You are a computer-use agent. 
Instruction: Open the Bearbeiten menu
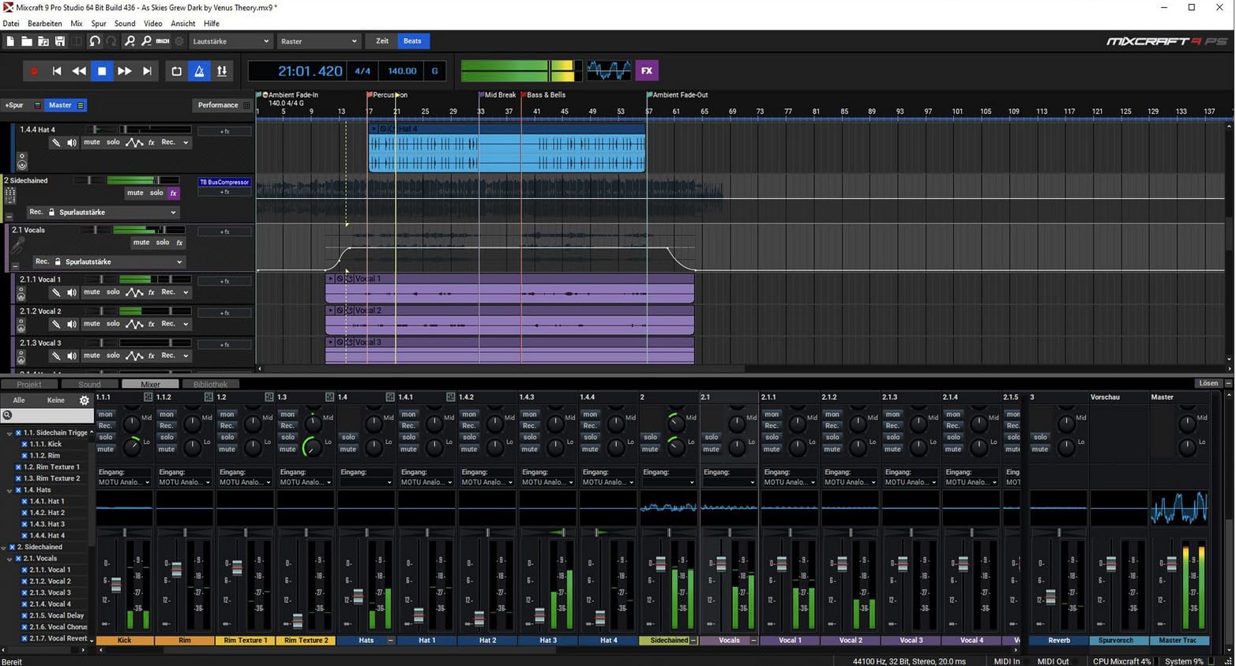[45, 24]
